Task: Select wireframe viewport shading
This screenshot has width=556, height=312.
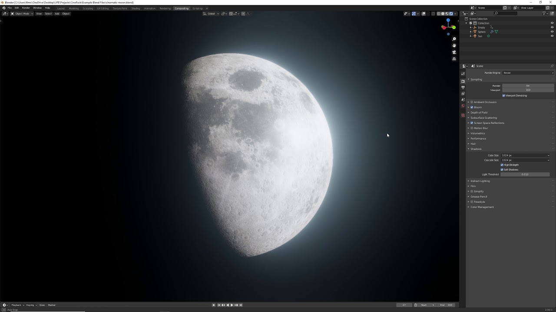Action: coord(439,13)
